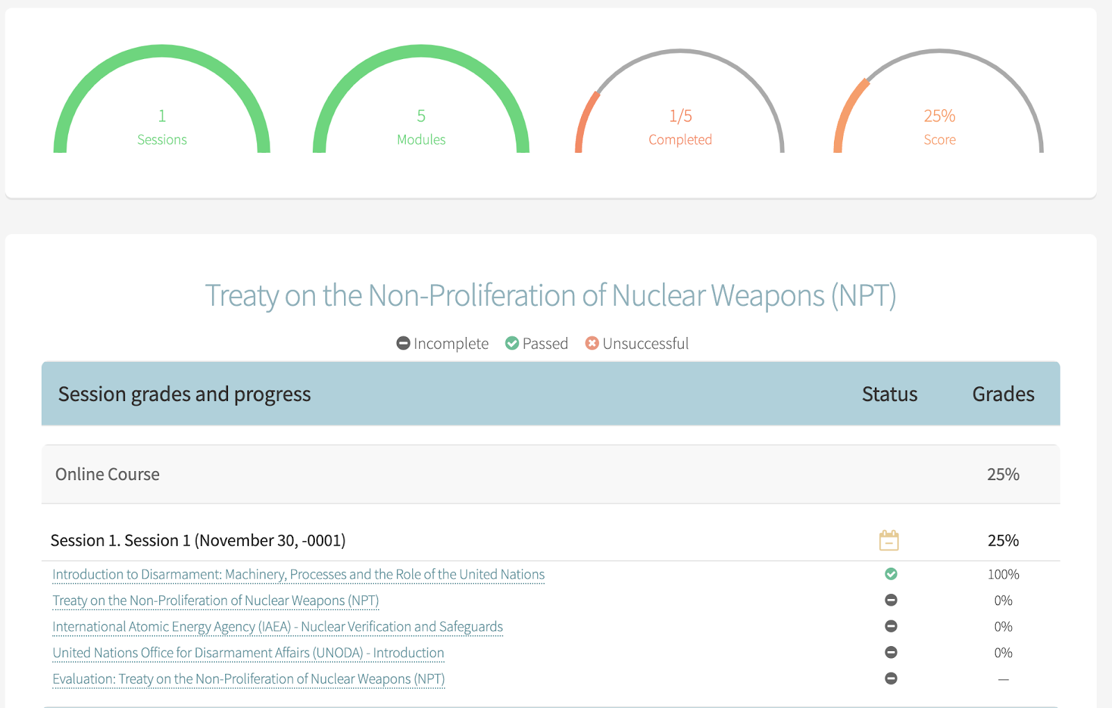Screen dimensions: 1112x708
Task: Click the green passed check for Introduction to Disarmament
Action: click(x=891, y=574)
